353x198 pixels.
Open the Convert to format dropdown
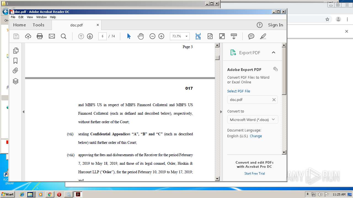[253, 120]
